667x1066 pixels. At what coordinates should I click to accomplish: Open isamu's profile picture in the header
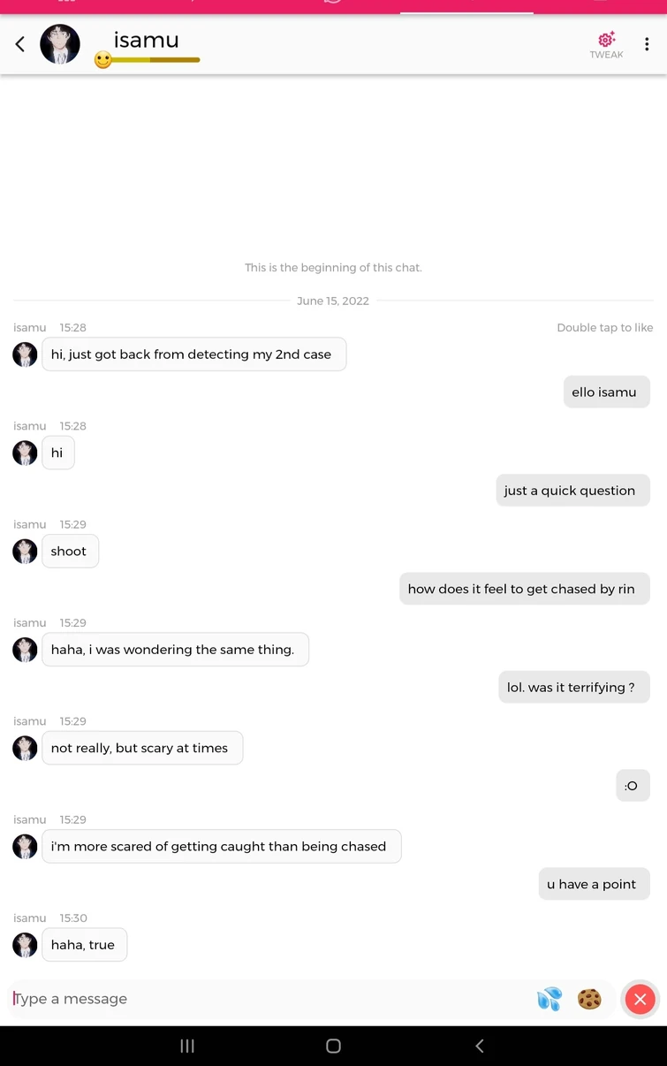[x=60, y=43]
